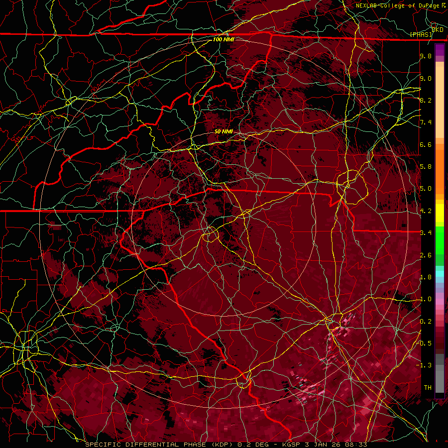Click the 4.2 scale value

pyautogui.click(x=426, y=211)
